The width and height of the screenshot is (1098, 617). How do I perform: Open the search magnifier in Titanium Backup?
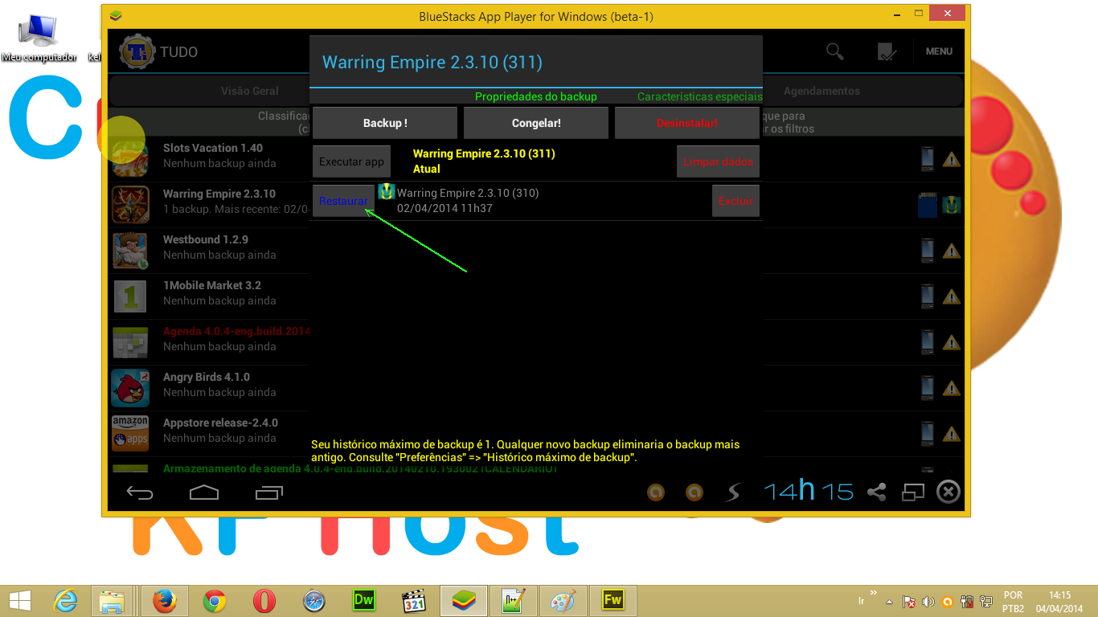point(835,51)
